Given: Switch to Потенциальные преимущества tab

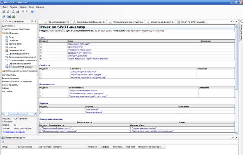Looking at the screenshot, I should (x=126, y=22).
